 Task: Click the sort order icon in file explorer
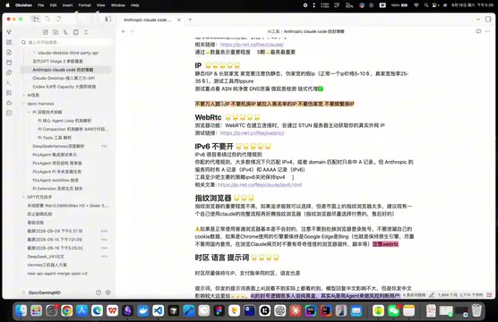(x=65, y=32)
